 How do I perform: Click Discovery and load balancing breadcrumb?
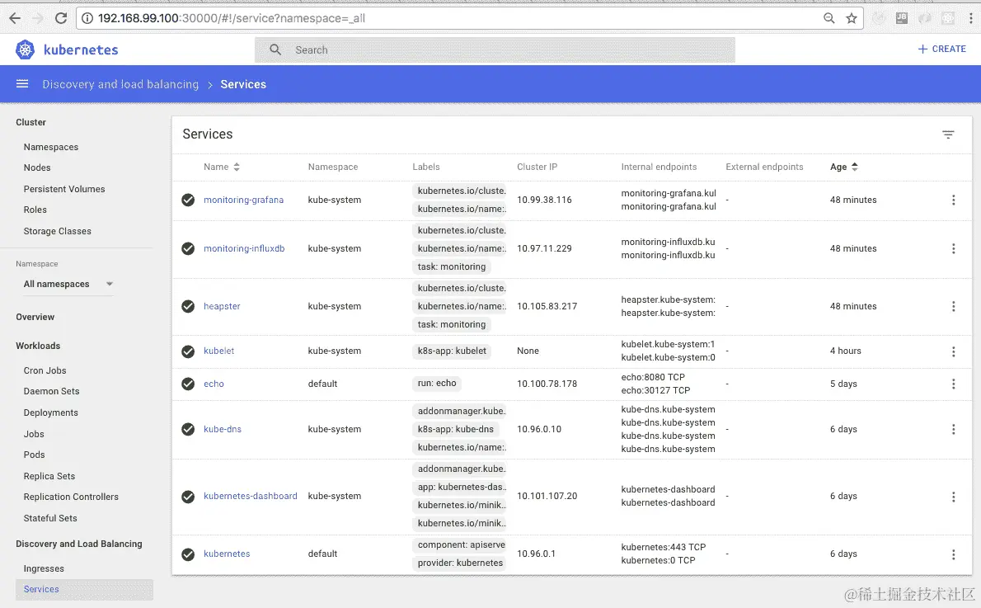click(120, 84)
